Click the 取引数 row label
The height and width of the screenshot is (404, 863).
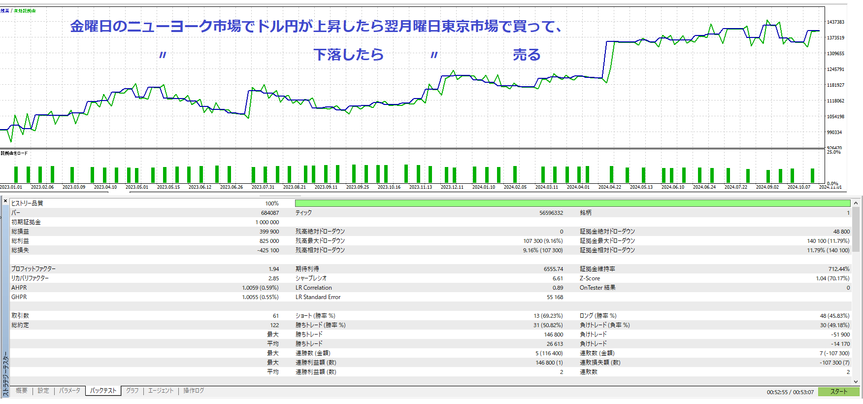(x=20, y=316)
